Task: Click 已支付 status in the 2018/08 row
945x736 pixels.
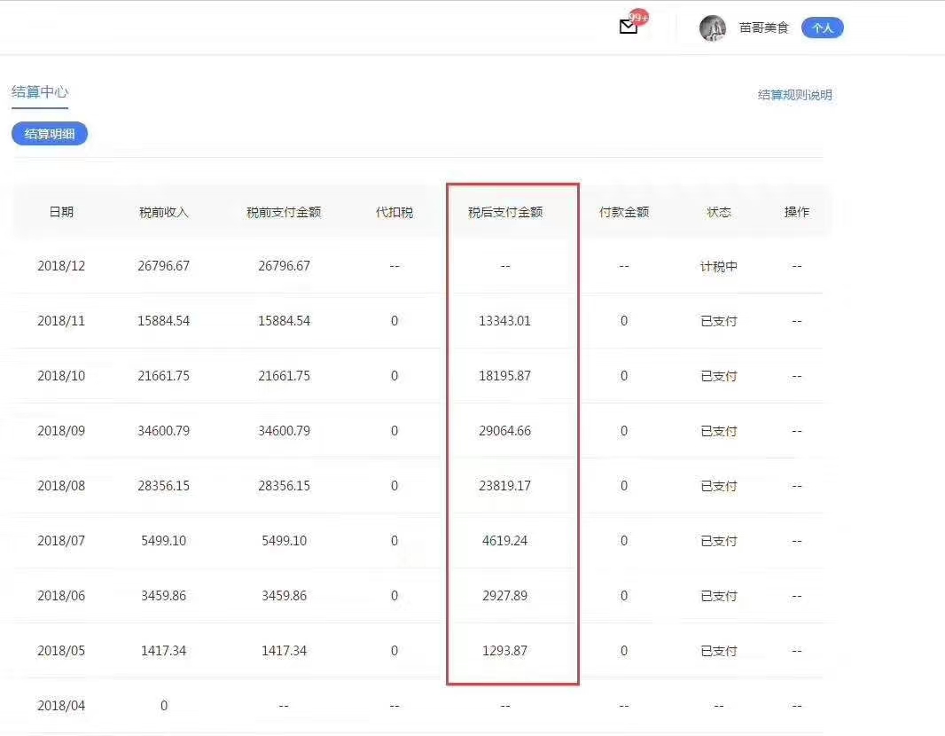Action: [719, 486]
